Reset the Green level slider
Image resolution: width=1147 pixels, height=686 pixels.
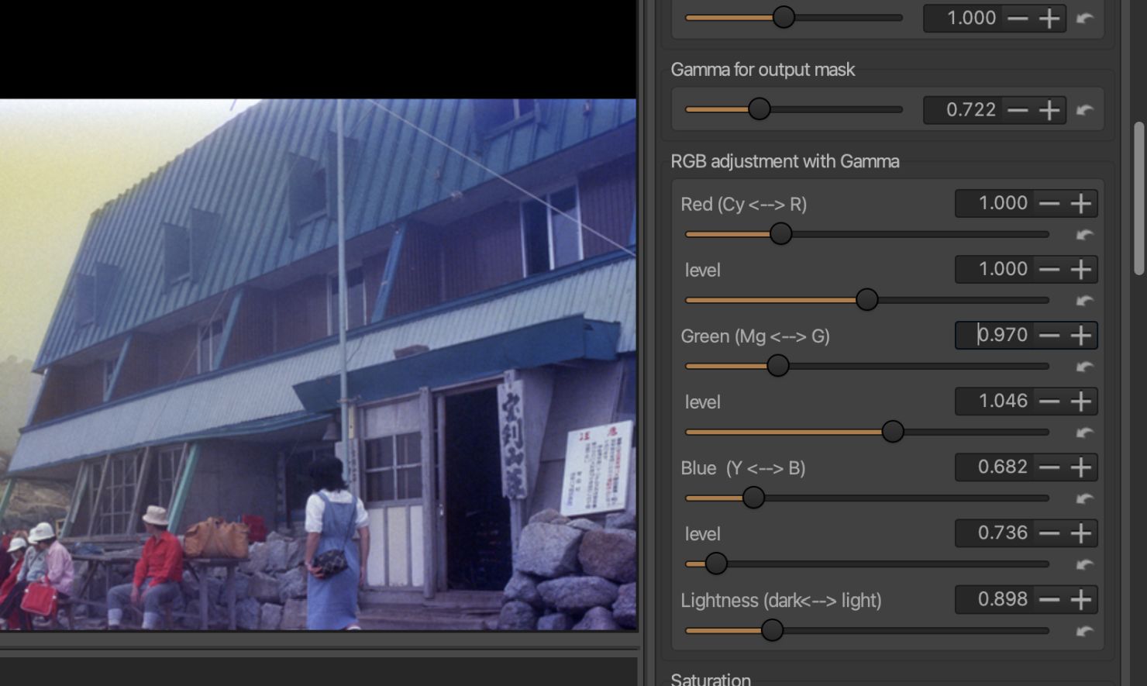point(1085,432)
